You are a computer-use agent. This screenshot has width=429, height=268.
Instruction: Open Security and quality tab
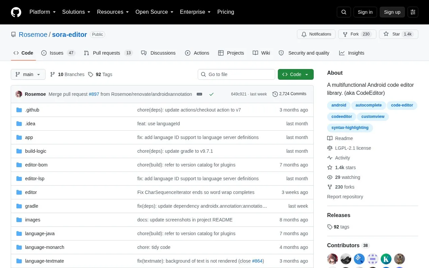pyautogui.click(x=304, y=53)
